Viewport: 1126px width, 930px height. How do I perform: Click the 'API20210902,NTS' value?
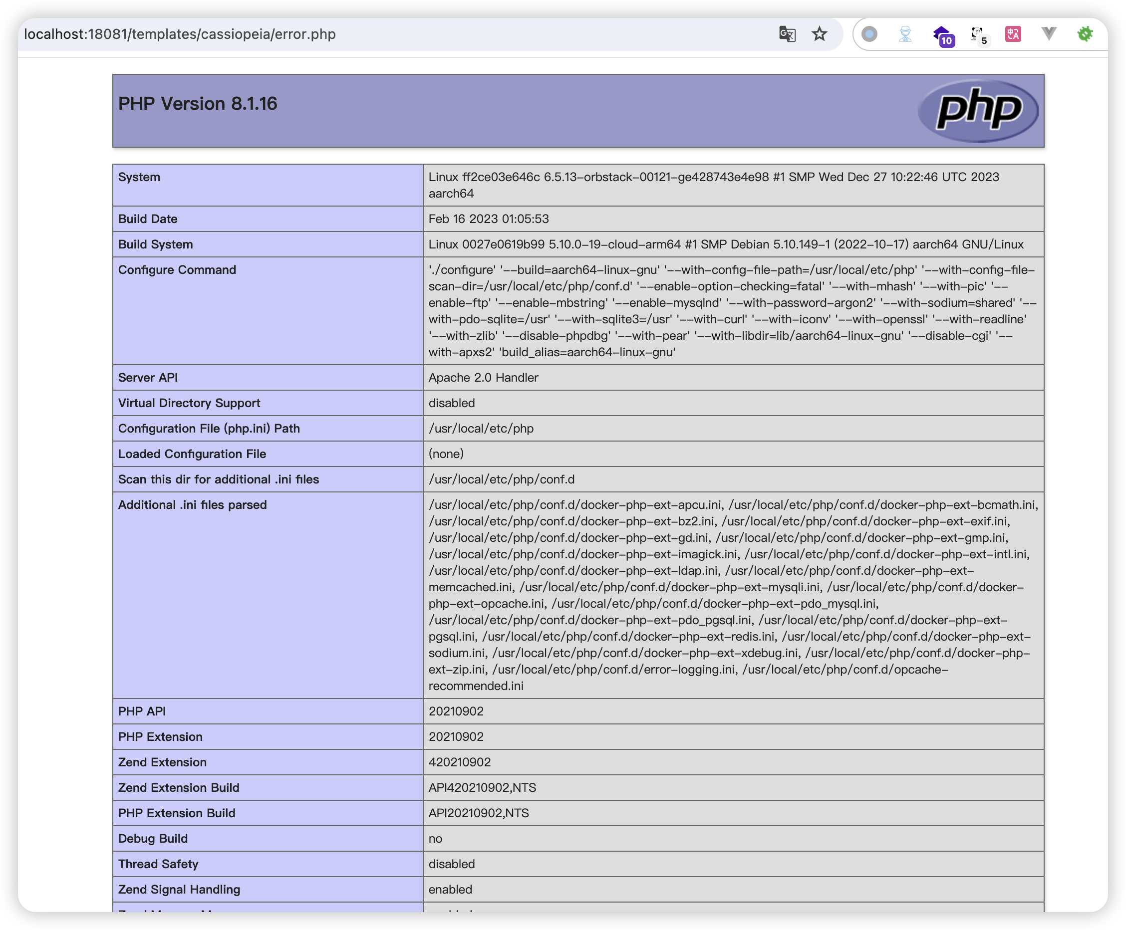[478, 813]
